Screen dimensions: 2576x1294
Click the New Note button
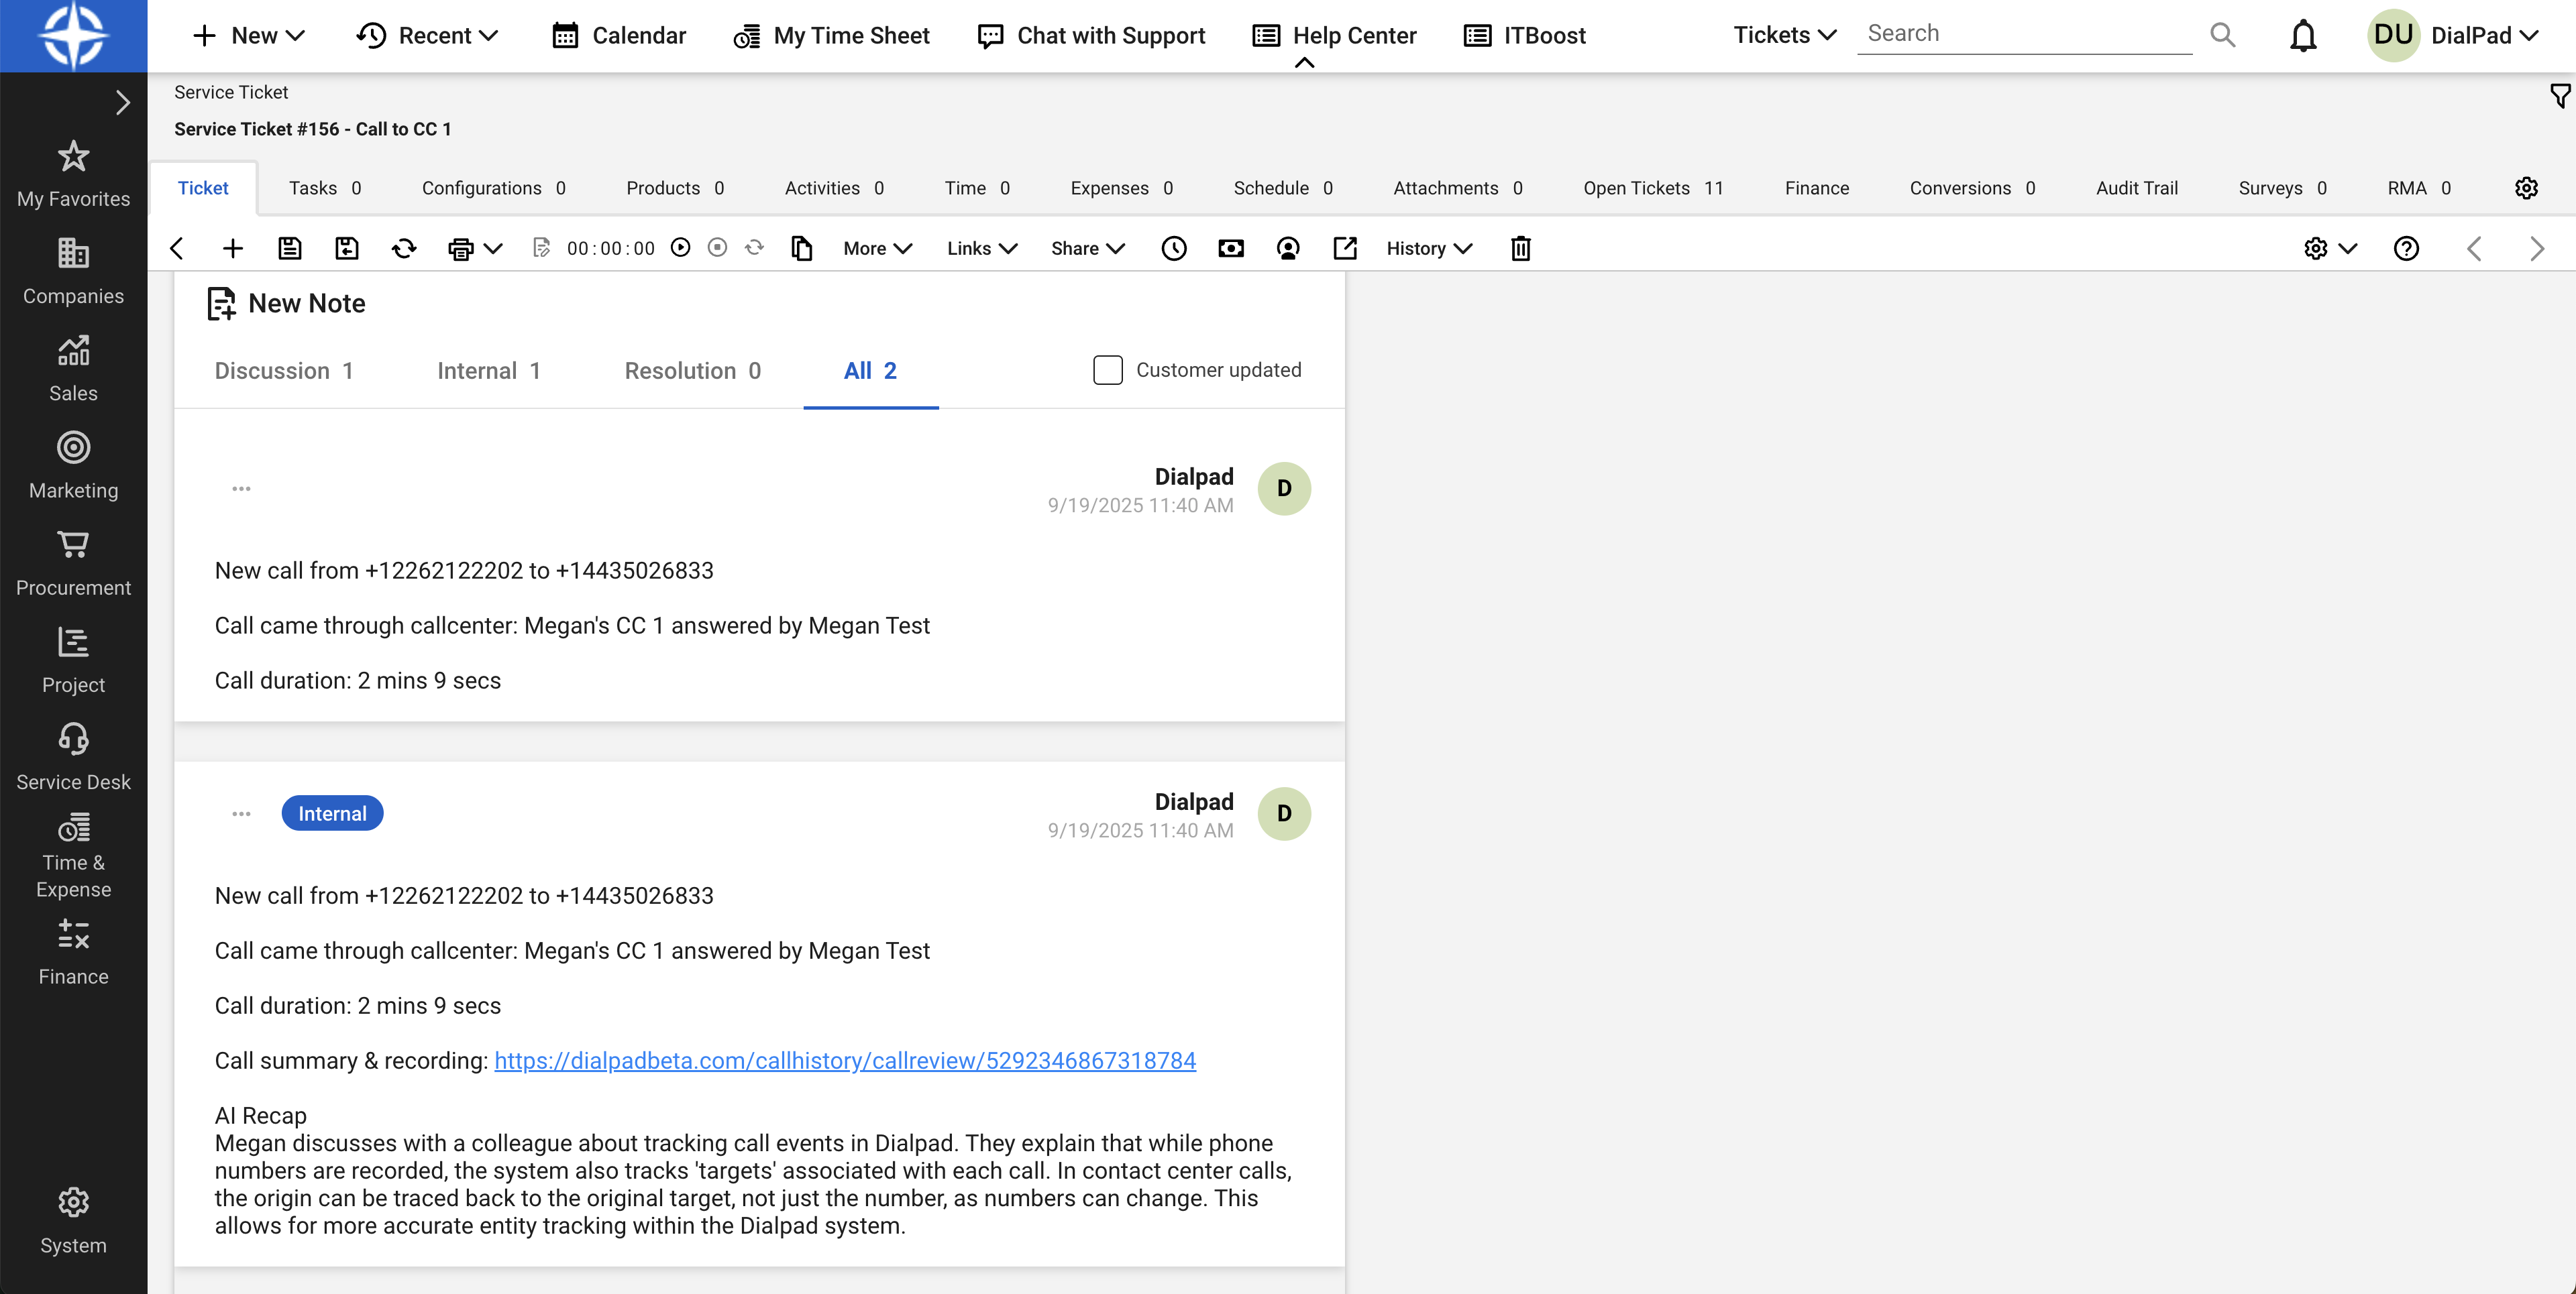286,303
